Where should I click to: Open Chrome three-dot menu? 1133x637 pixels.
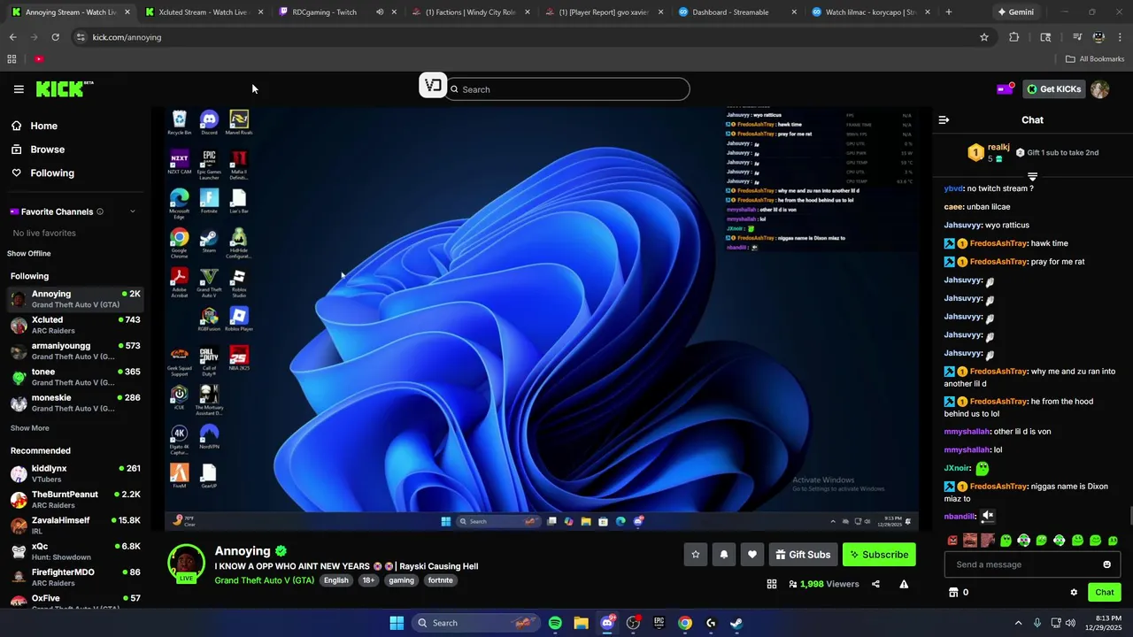pyautogui.click(x=1119, y=37)
